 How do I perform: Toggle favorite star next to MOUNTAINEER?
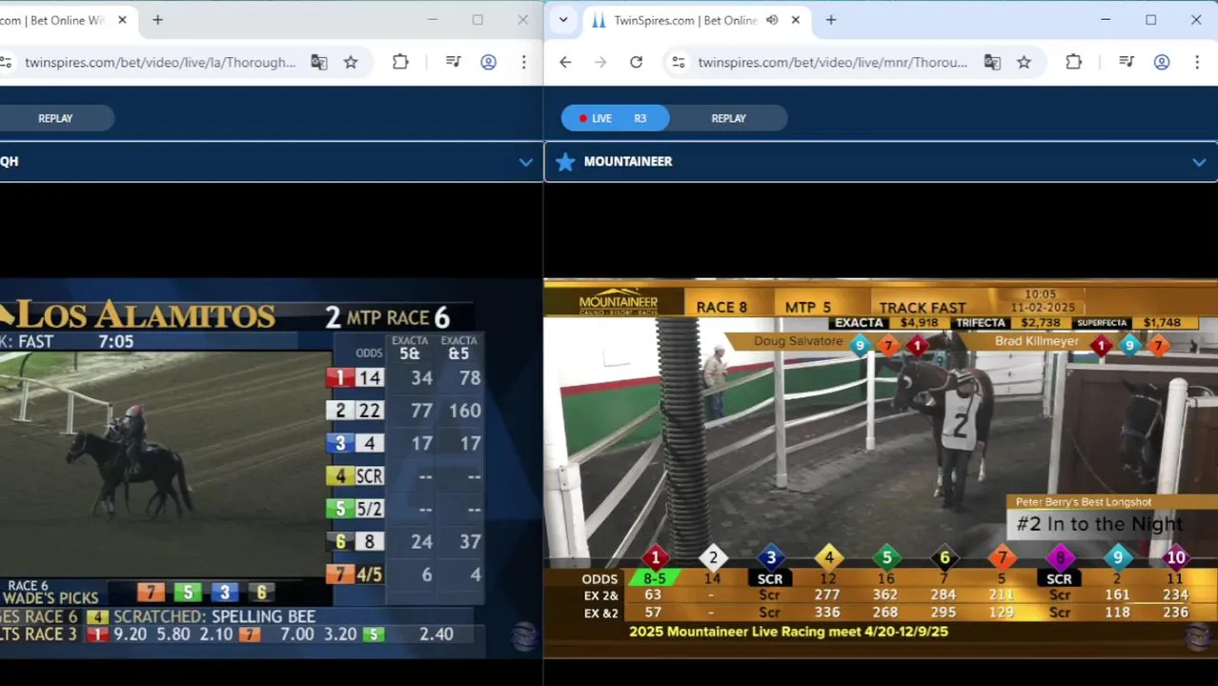565,162
